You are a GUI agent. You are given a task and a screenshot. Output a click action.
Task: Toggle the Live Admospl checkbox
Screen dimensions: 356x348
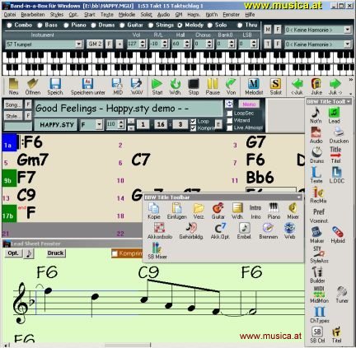point(230,128)
